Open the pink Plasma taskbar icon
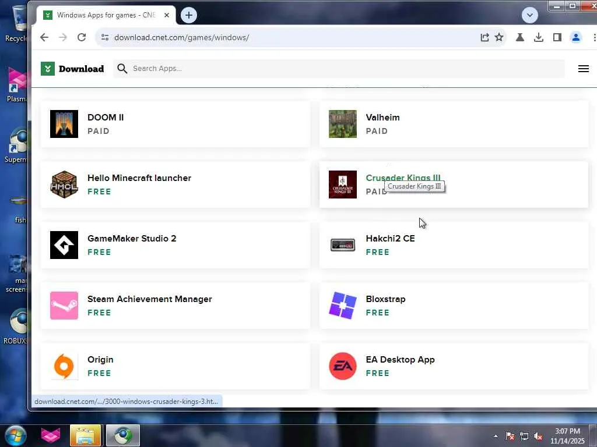The width and height of the screenshot is (597, 447). tap(50, 435)
